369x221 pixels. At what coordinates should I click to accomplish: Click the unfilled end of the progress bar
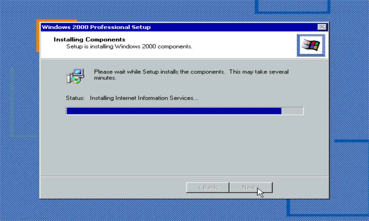(292, 111)
